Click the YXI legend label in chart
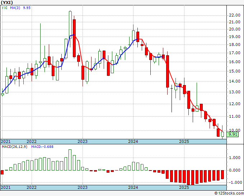Viewport: 244px width, 196px height. pos(5,8)
